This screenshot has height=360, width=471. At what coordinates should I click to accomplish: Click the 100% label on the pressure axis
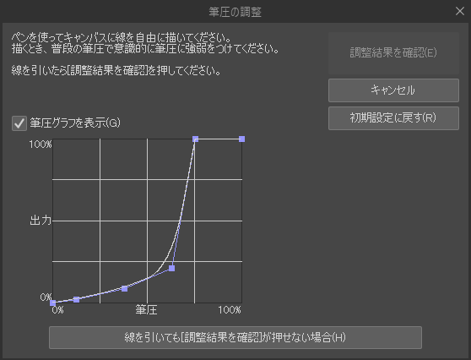pos(230,310)
